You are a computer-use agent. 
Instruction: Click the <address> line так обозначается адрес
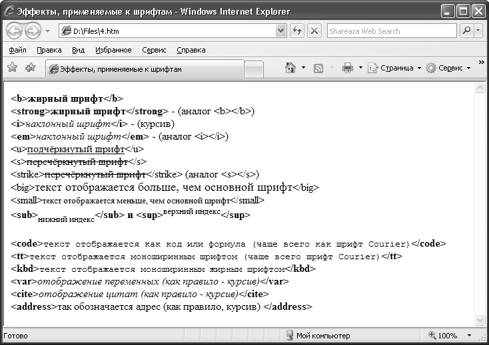[x=161, y=307]
